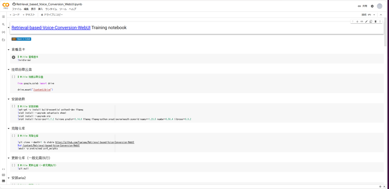Image resolution: width=389 pixels, height=189 pixels.
Task: Open the ファイル menu
Action: coord(17,9)
